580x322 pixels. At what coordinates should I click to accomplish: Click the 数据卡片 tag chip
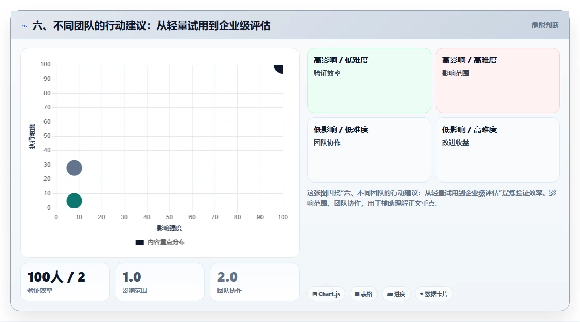(434, 294)
